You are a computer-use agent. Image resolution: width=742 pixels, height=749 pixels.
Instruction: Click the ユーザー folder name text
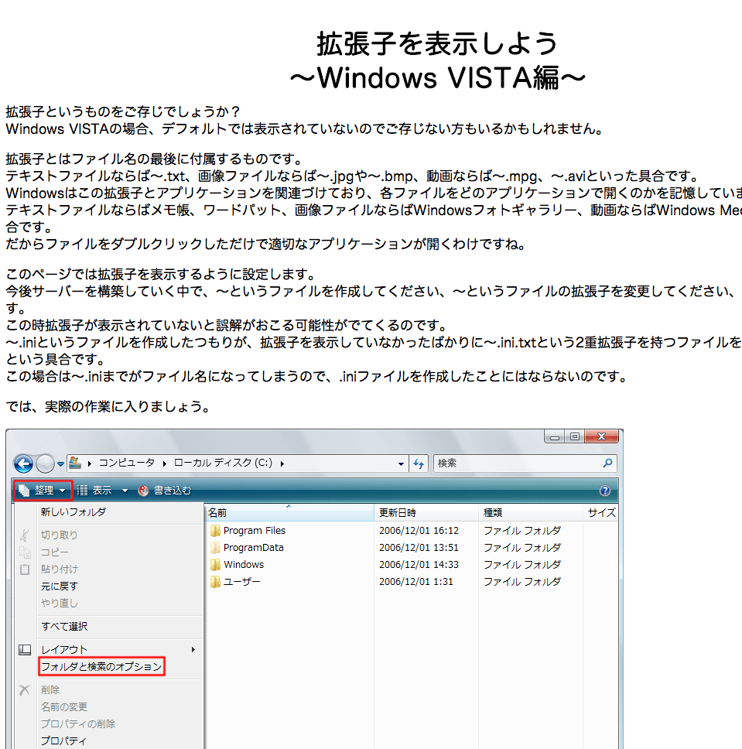(241, 582)
